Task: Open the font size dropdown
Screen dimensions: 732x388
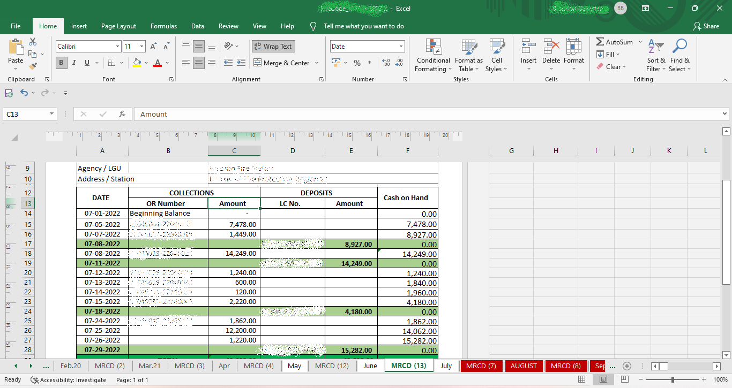Action: [x=141, y=47]
